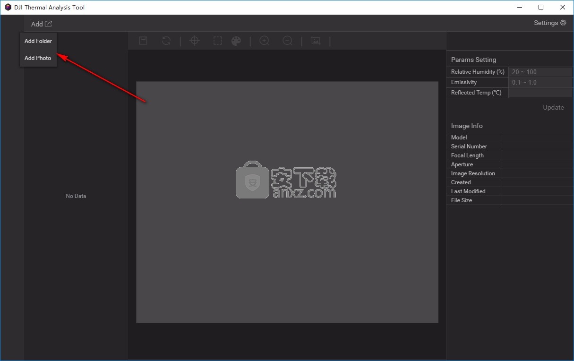This screenshot has height=361, width=574.
Task: Select the spot measurement crosshair tool
Action: [x=195, y=41]
